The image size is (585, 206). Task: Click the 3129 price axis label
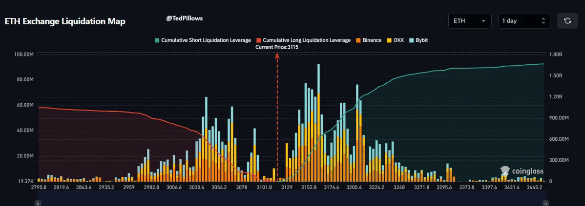pos(287,187)
